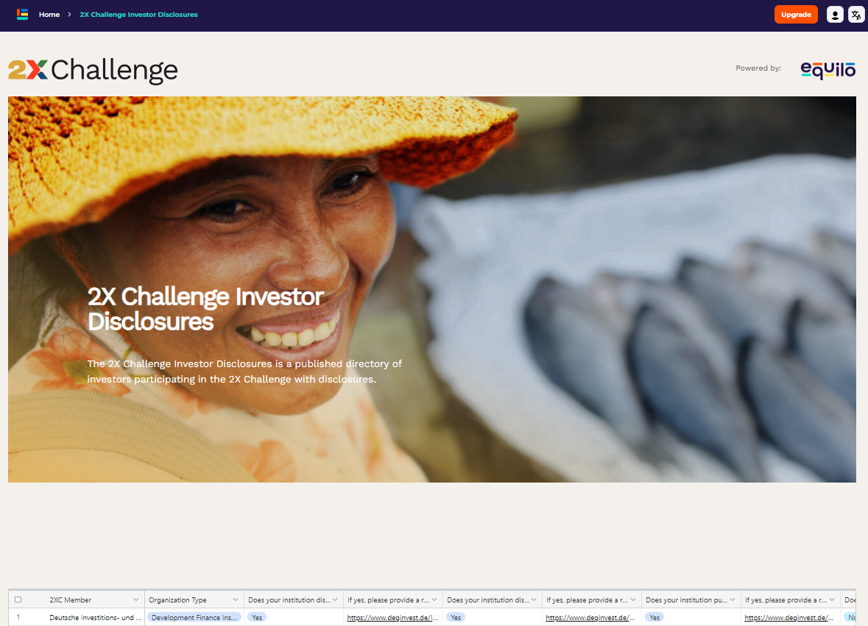Open the language translate icon
The height and width of the screenshot is (626, 868).
point(856,15)
